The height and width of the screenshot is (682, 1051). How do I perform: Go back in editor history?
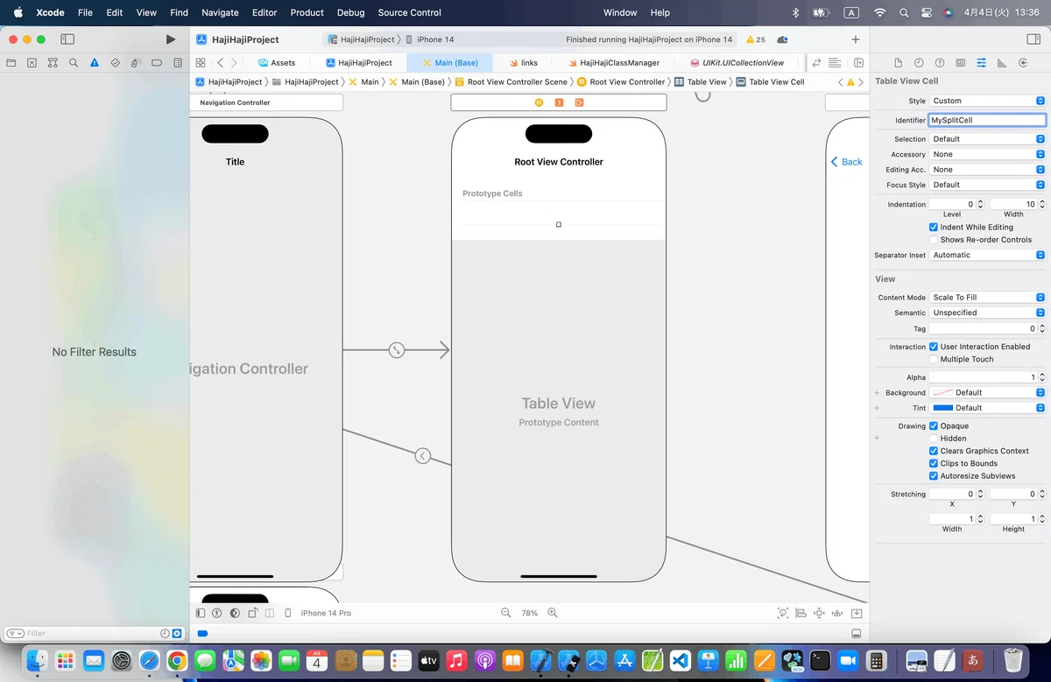(x=220, y=63)
